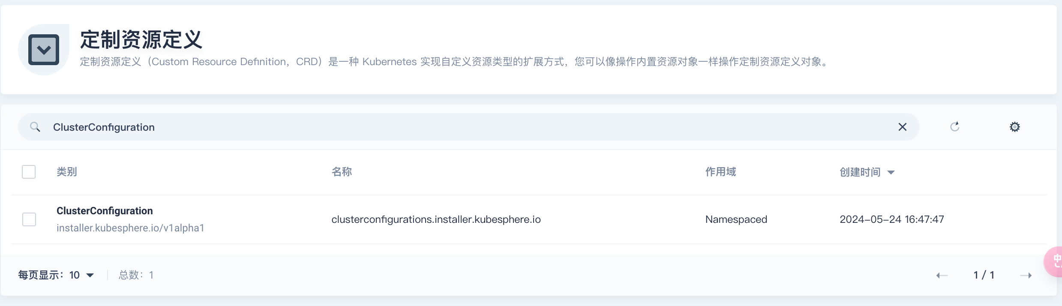Click the 创建时间 sort arrow
The image size is (1062, 306).
click(x=891, y=172)
